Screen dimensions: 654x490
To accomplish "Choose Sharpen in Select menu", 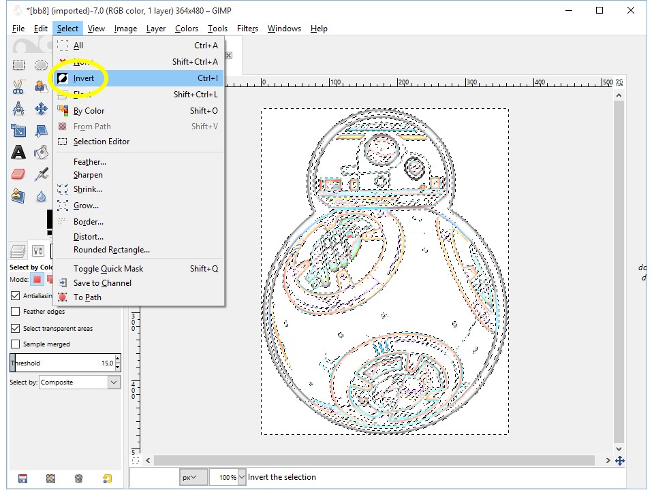I will [x=138, y=175].
